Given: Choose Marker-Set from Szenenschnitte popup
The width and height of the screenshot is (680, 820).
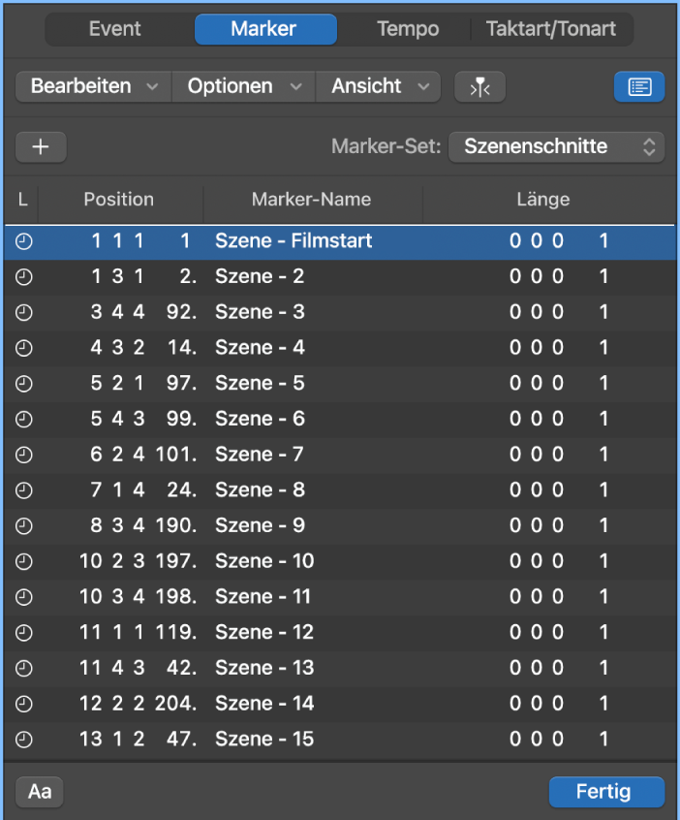Looking at the screenshot, I should pos(557,146).
